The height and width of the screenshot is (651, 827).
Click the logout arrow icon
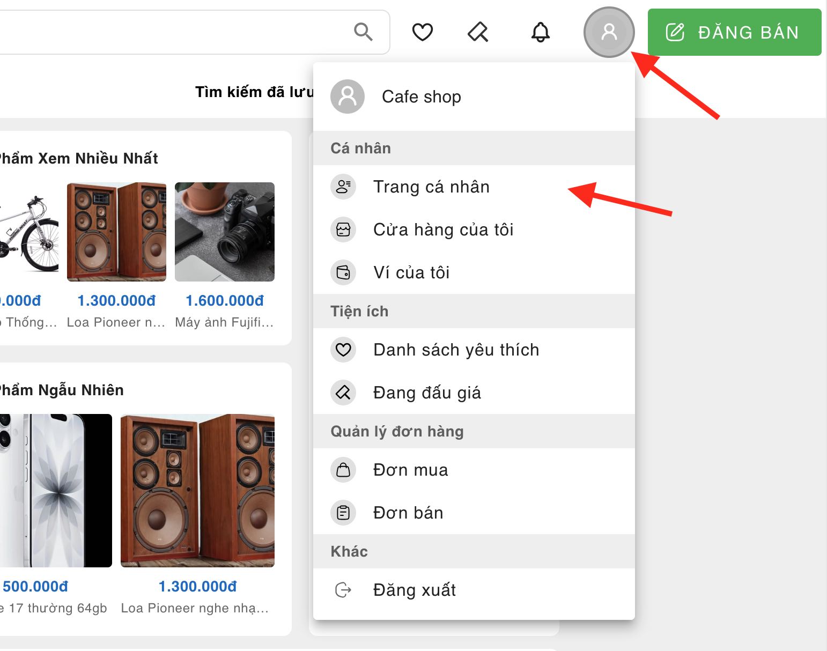[x=343, y=590]
